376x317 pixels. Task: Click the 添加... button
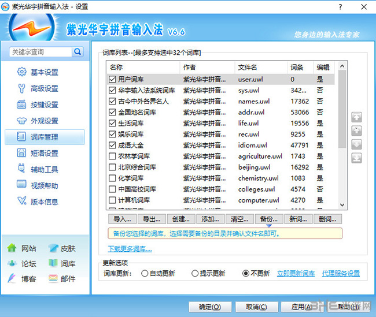tap(210, 219)
